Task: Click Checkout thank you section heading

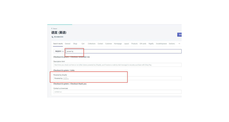Action: pyautogui.click(x=70, y=84)
